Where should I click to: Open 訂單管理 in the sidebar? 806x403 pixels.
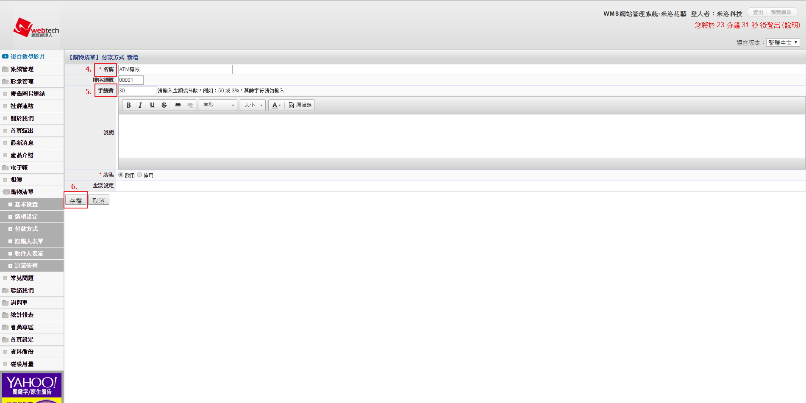26,266
